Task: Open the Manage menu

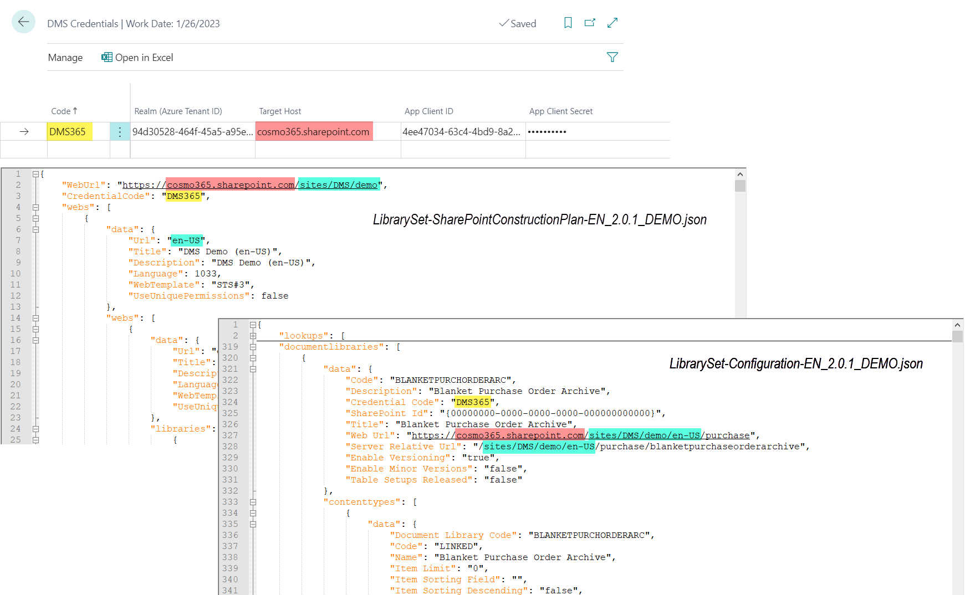Action: 65,58
